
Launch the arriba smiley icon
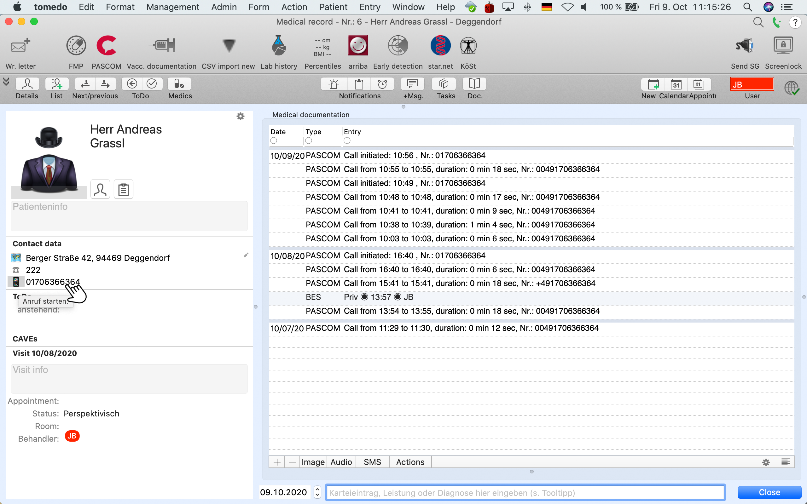pyautogui.click(x=358, y=46)
